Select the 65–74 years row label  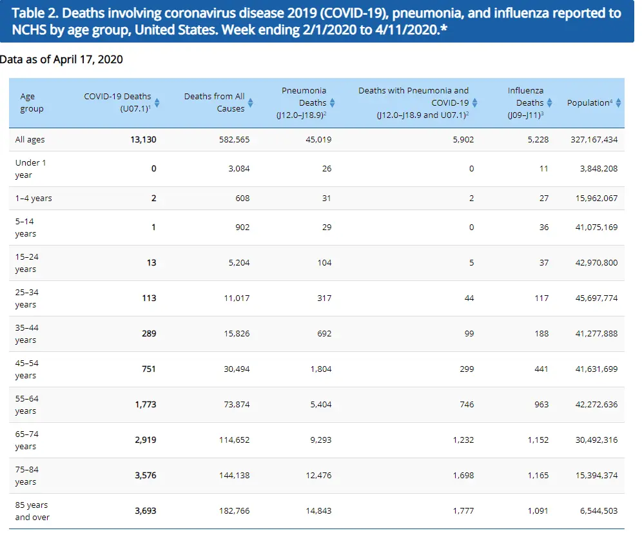28,440
